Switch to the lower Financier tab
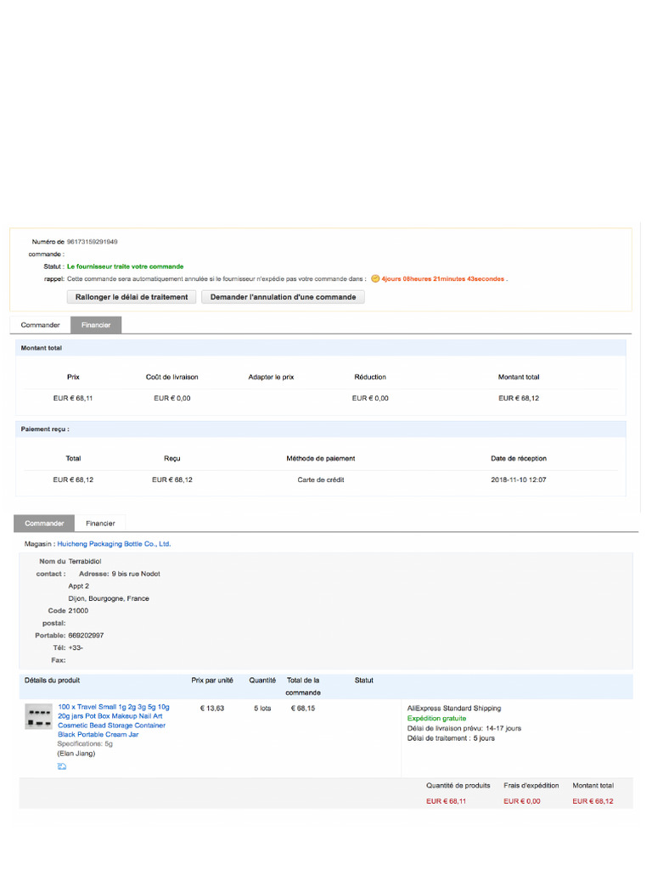The image size is (652, 869). pos(100,523)
